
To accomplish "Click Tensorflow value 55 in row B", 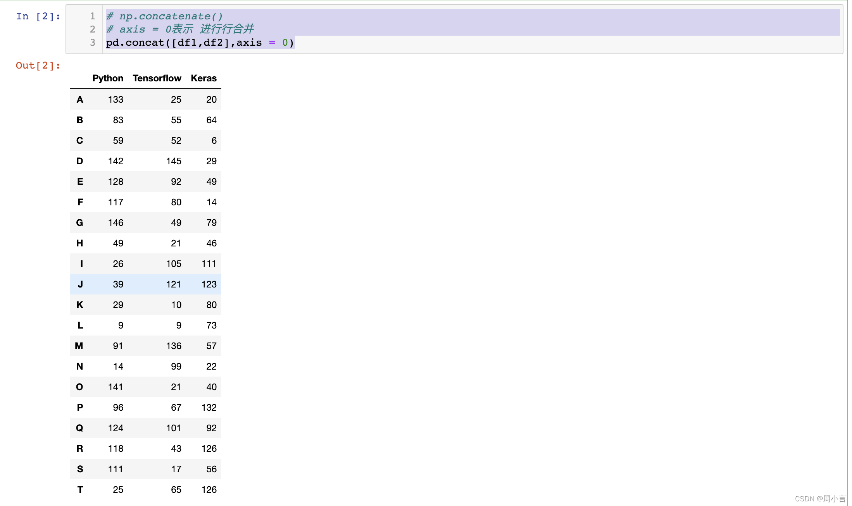I will [x=176, y=120].
